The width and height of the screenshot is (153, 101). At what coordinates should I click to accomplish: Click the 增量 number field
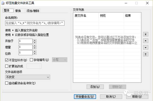point(25,47)
